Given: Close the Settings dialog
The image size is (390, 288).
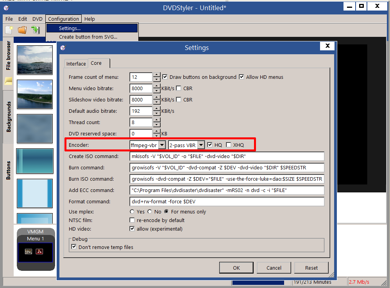Looking at the screenshot, I should coord(327,46).
